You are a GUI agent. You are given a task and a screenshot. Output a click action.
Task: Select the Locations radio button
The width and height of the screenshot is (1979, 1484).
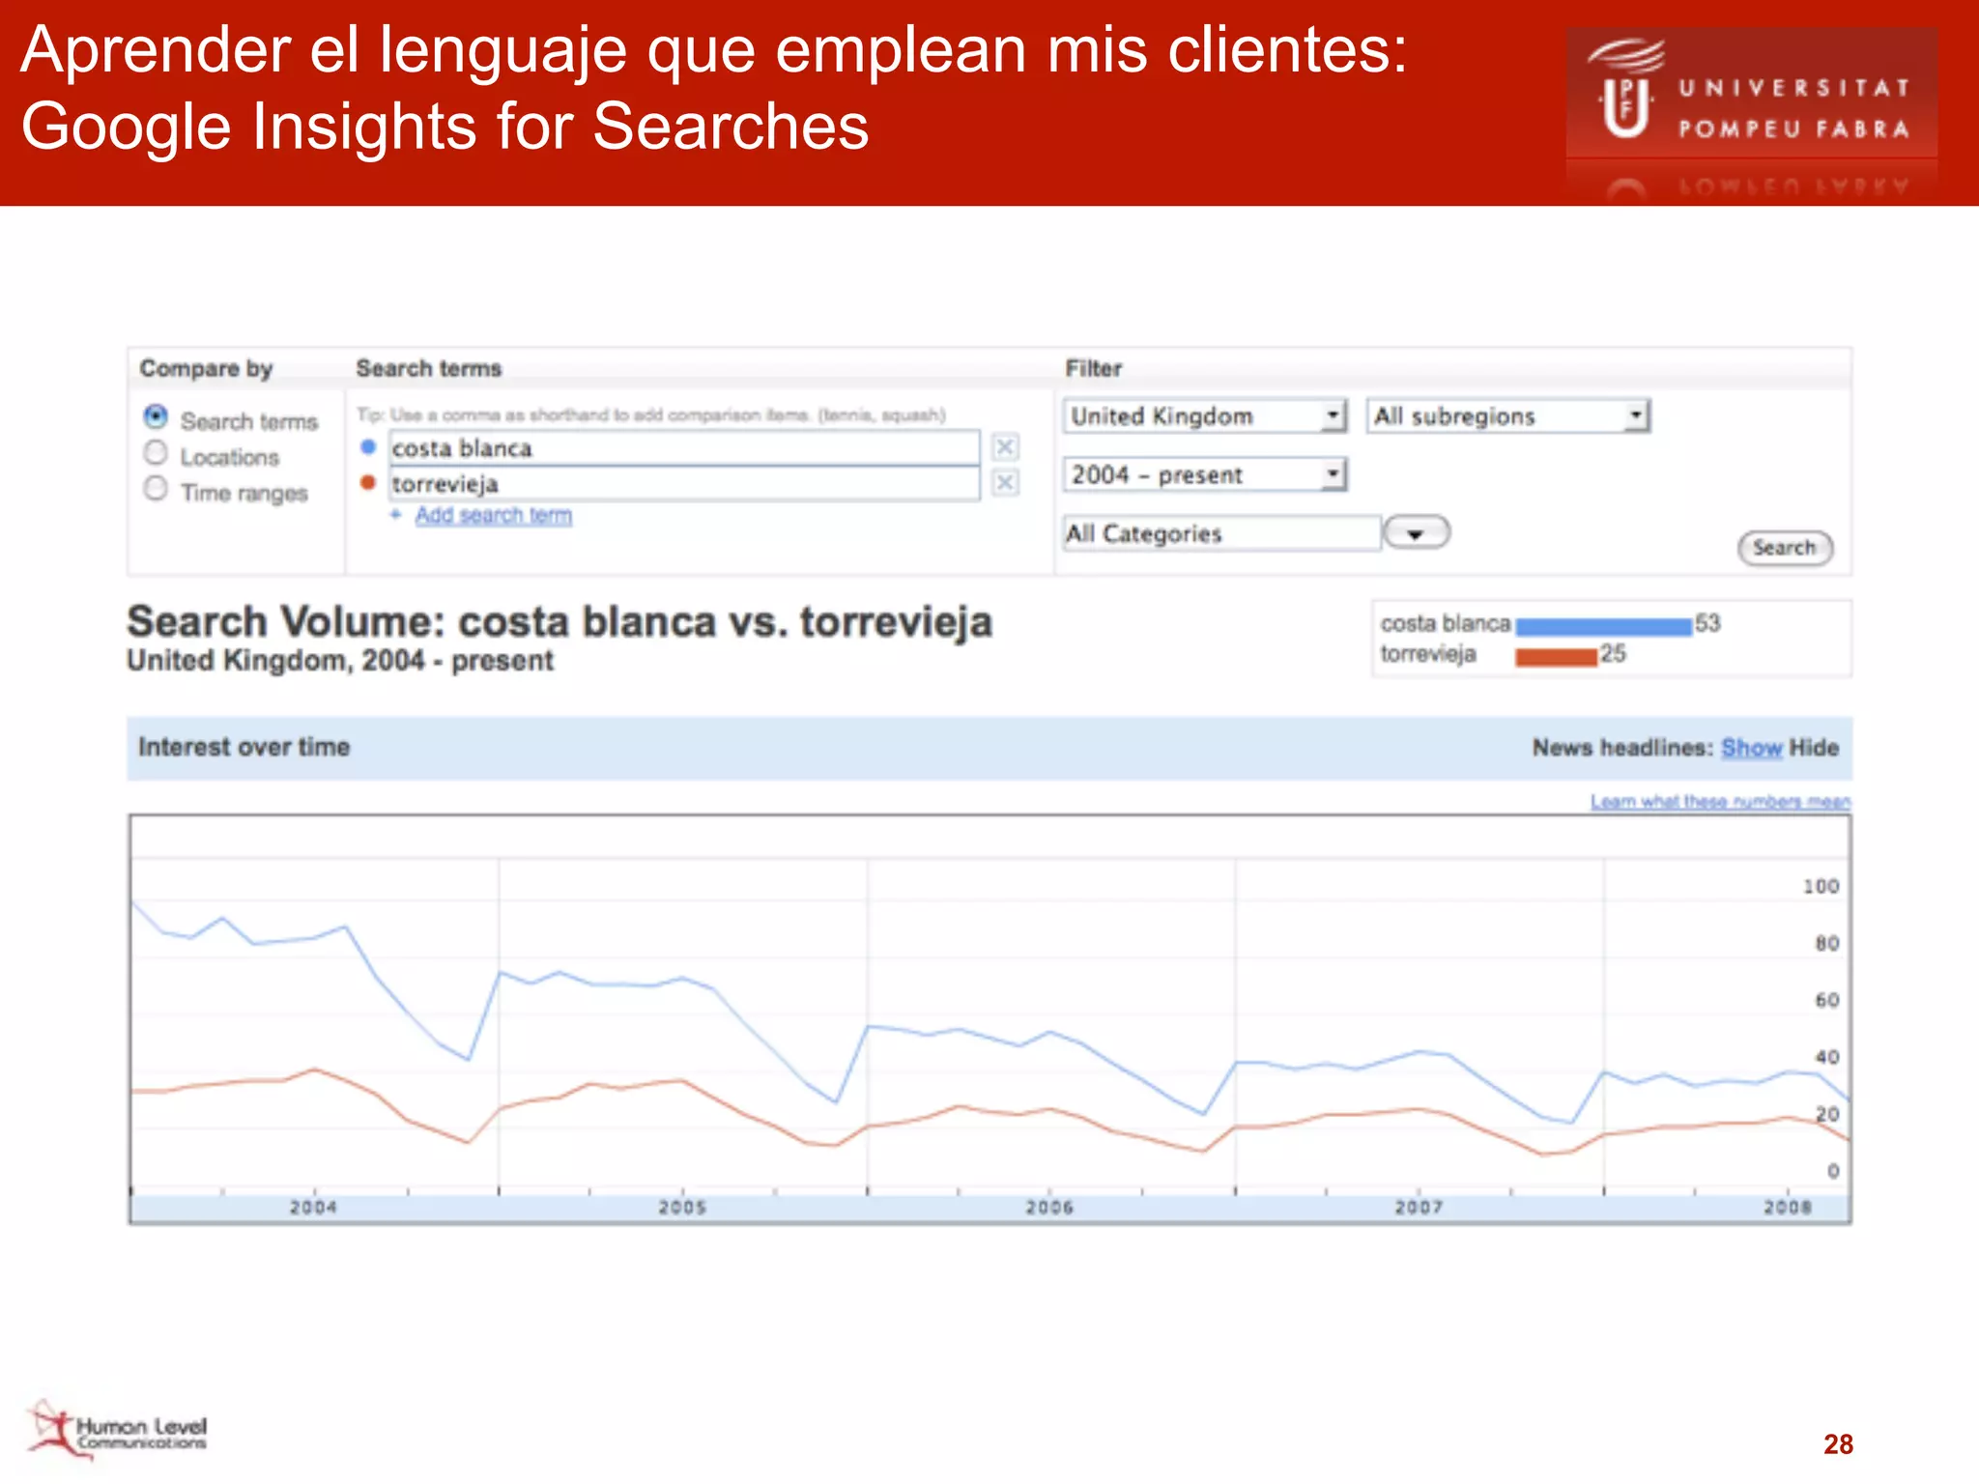coord(156,452)
